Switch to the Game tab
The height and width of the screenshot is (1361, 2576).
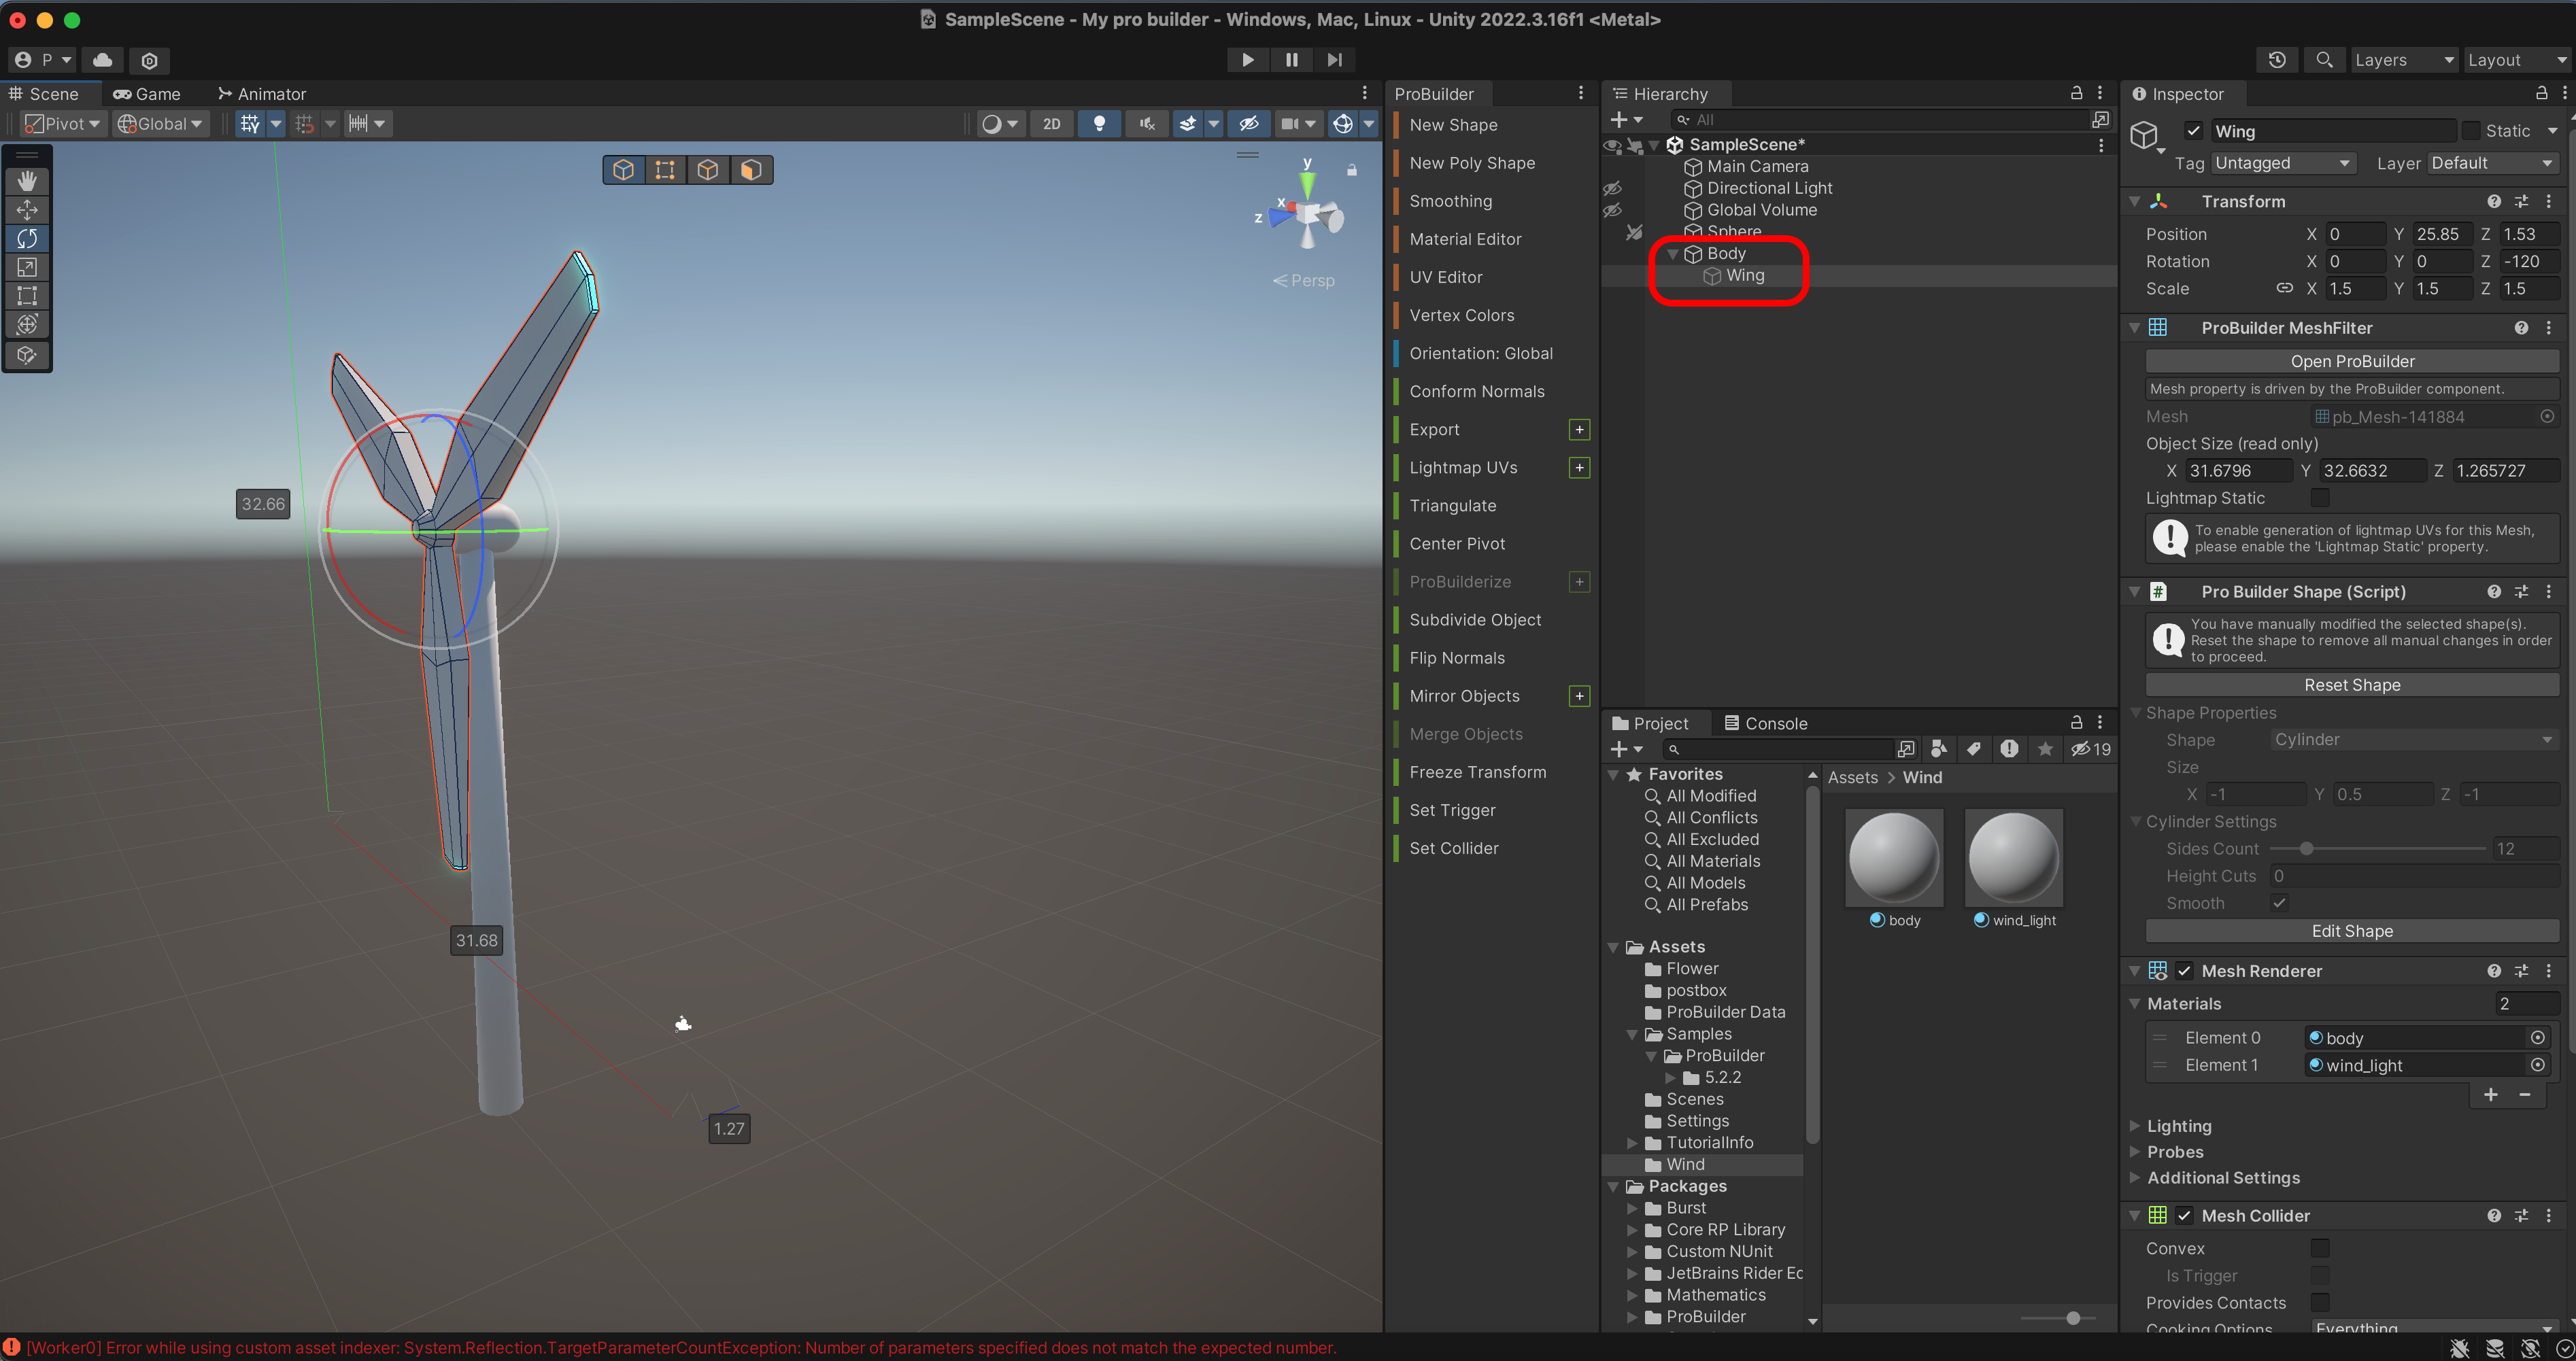coord(147,94)
